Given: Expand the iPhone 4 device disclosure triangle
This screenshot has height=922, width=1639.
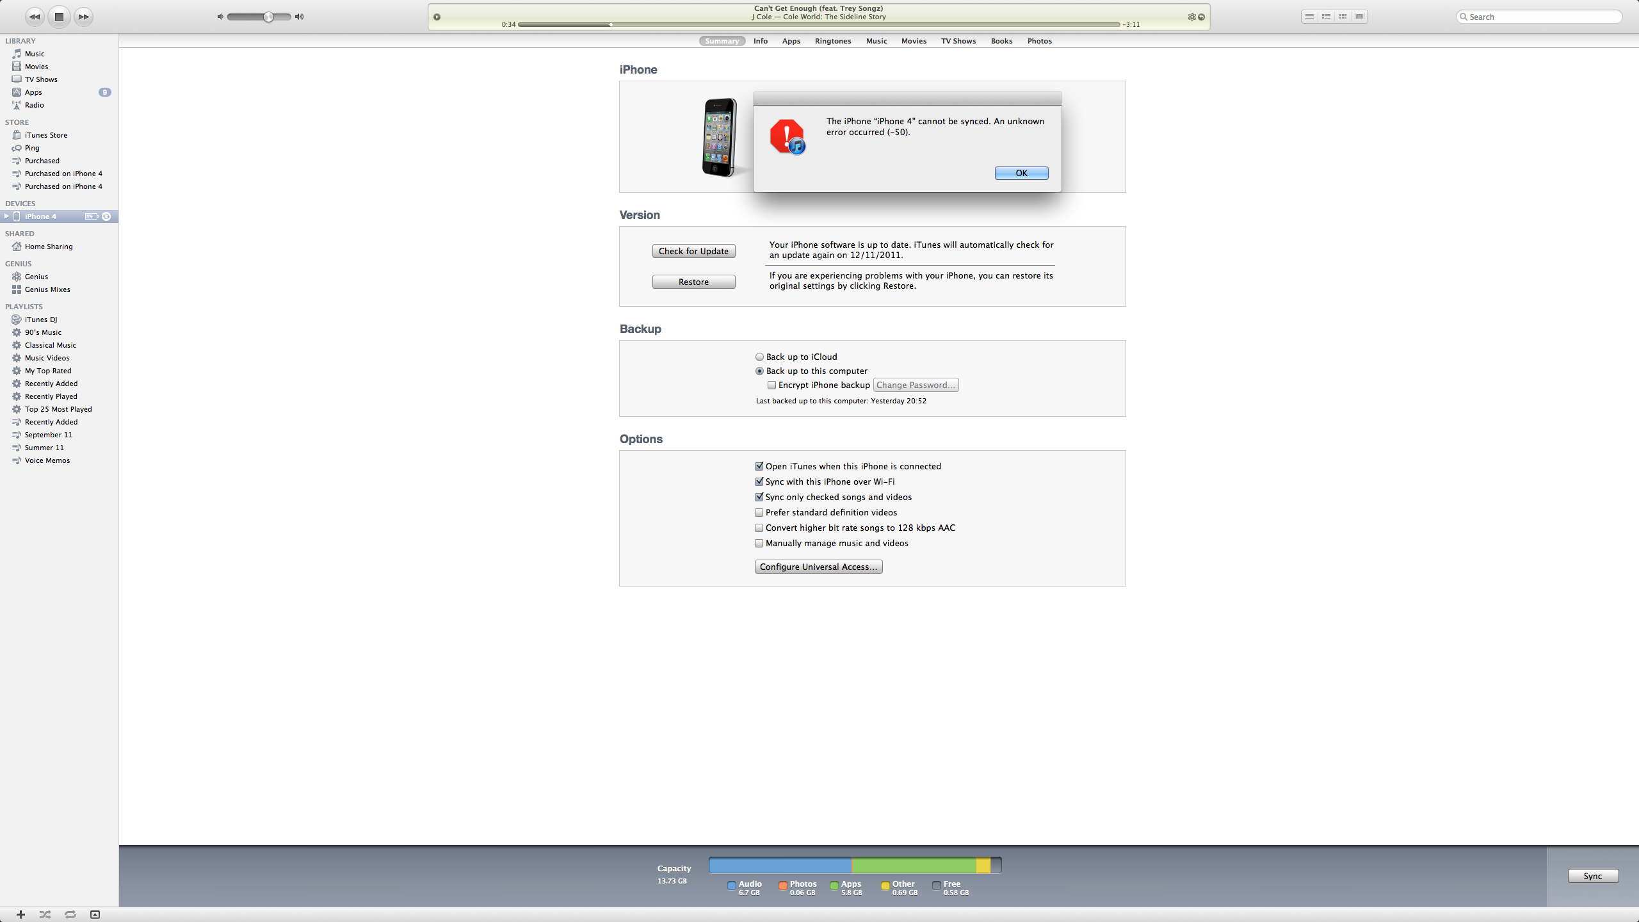Looking at the screenshot, I should (6, 216).
